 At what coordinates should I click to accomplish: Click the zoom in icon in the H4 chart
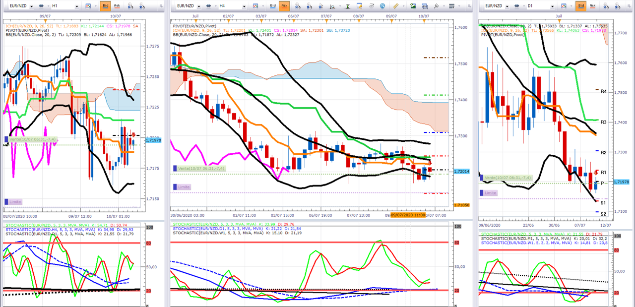[298, 6]
